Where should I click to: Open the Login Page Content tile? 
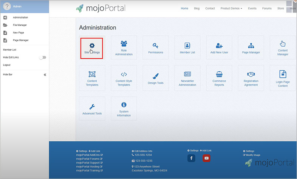click(283, 78)
